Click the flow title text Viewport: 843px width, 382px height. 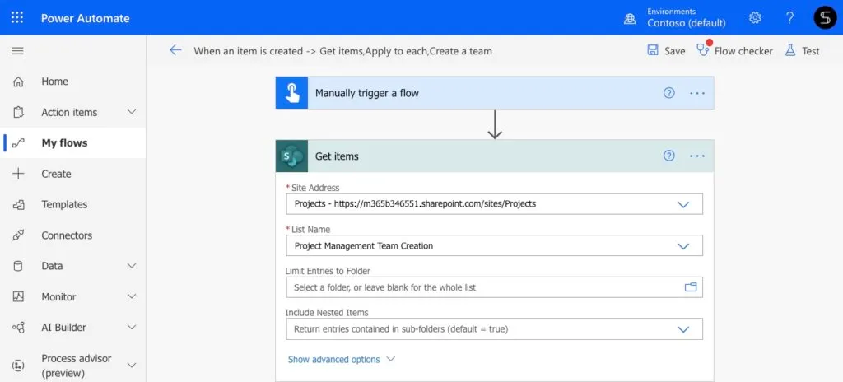tap(343, 51)
